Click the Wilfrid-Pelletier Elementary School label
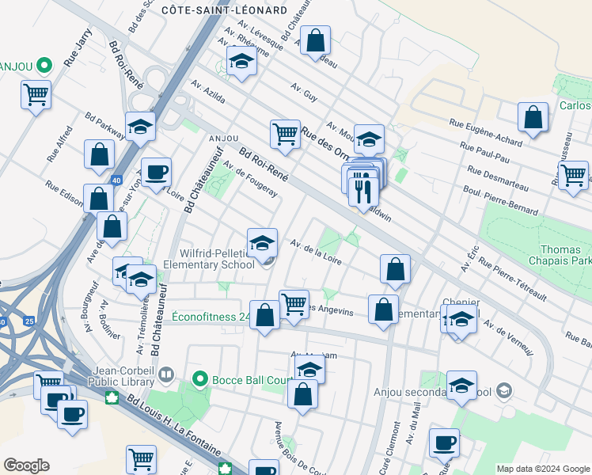 209,259
